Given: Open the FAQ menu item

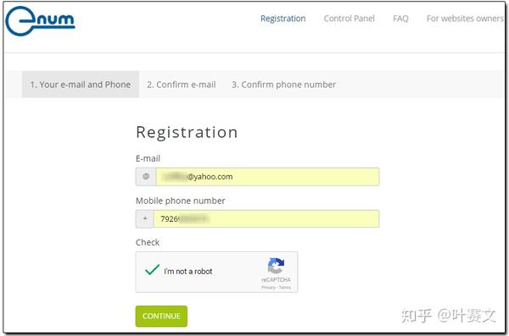Looking at the screenshot, I should (x=400, y=19).
